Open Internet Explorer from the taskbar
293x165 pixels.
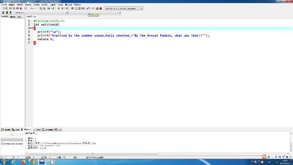pyautogui.click(x=14, y=162)
